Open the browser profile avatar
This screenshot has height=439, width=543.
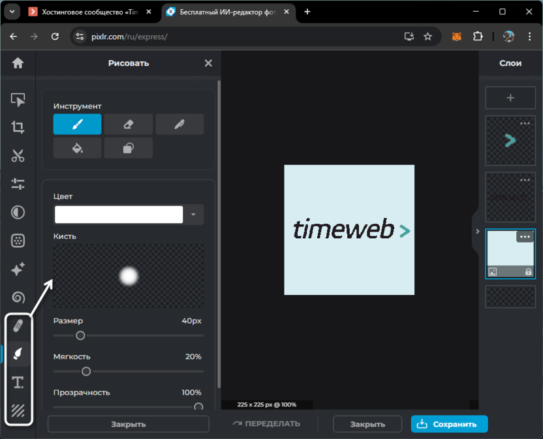pyautogui.click(x=508, y=37)
